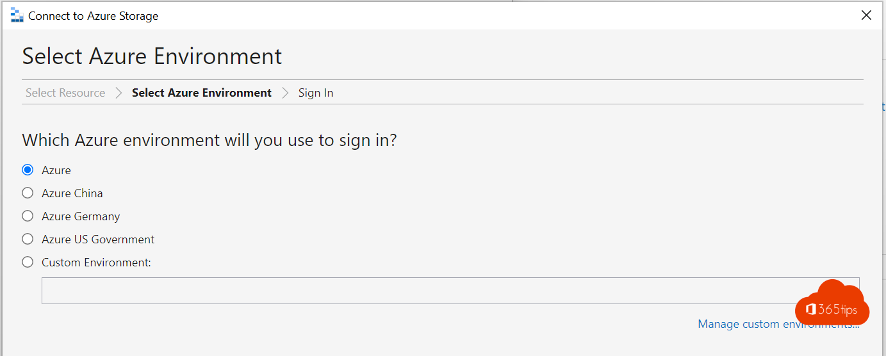Click the large Select Azure Environment heading

pos(152,56)
